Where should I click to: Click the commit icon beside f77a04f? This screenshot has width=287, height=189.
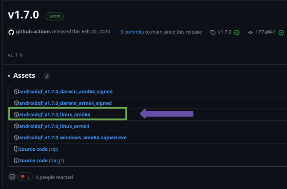(251, 32)
